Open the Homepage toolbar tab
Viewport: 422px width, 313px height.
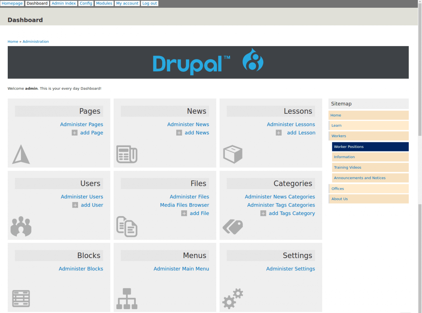click(x=12, y=3)
